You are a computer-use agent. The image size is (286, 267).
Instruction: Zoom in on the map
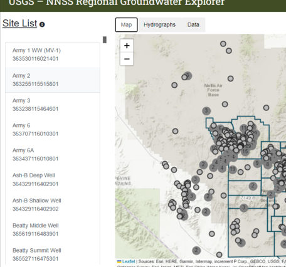[x=127, y=46]
